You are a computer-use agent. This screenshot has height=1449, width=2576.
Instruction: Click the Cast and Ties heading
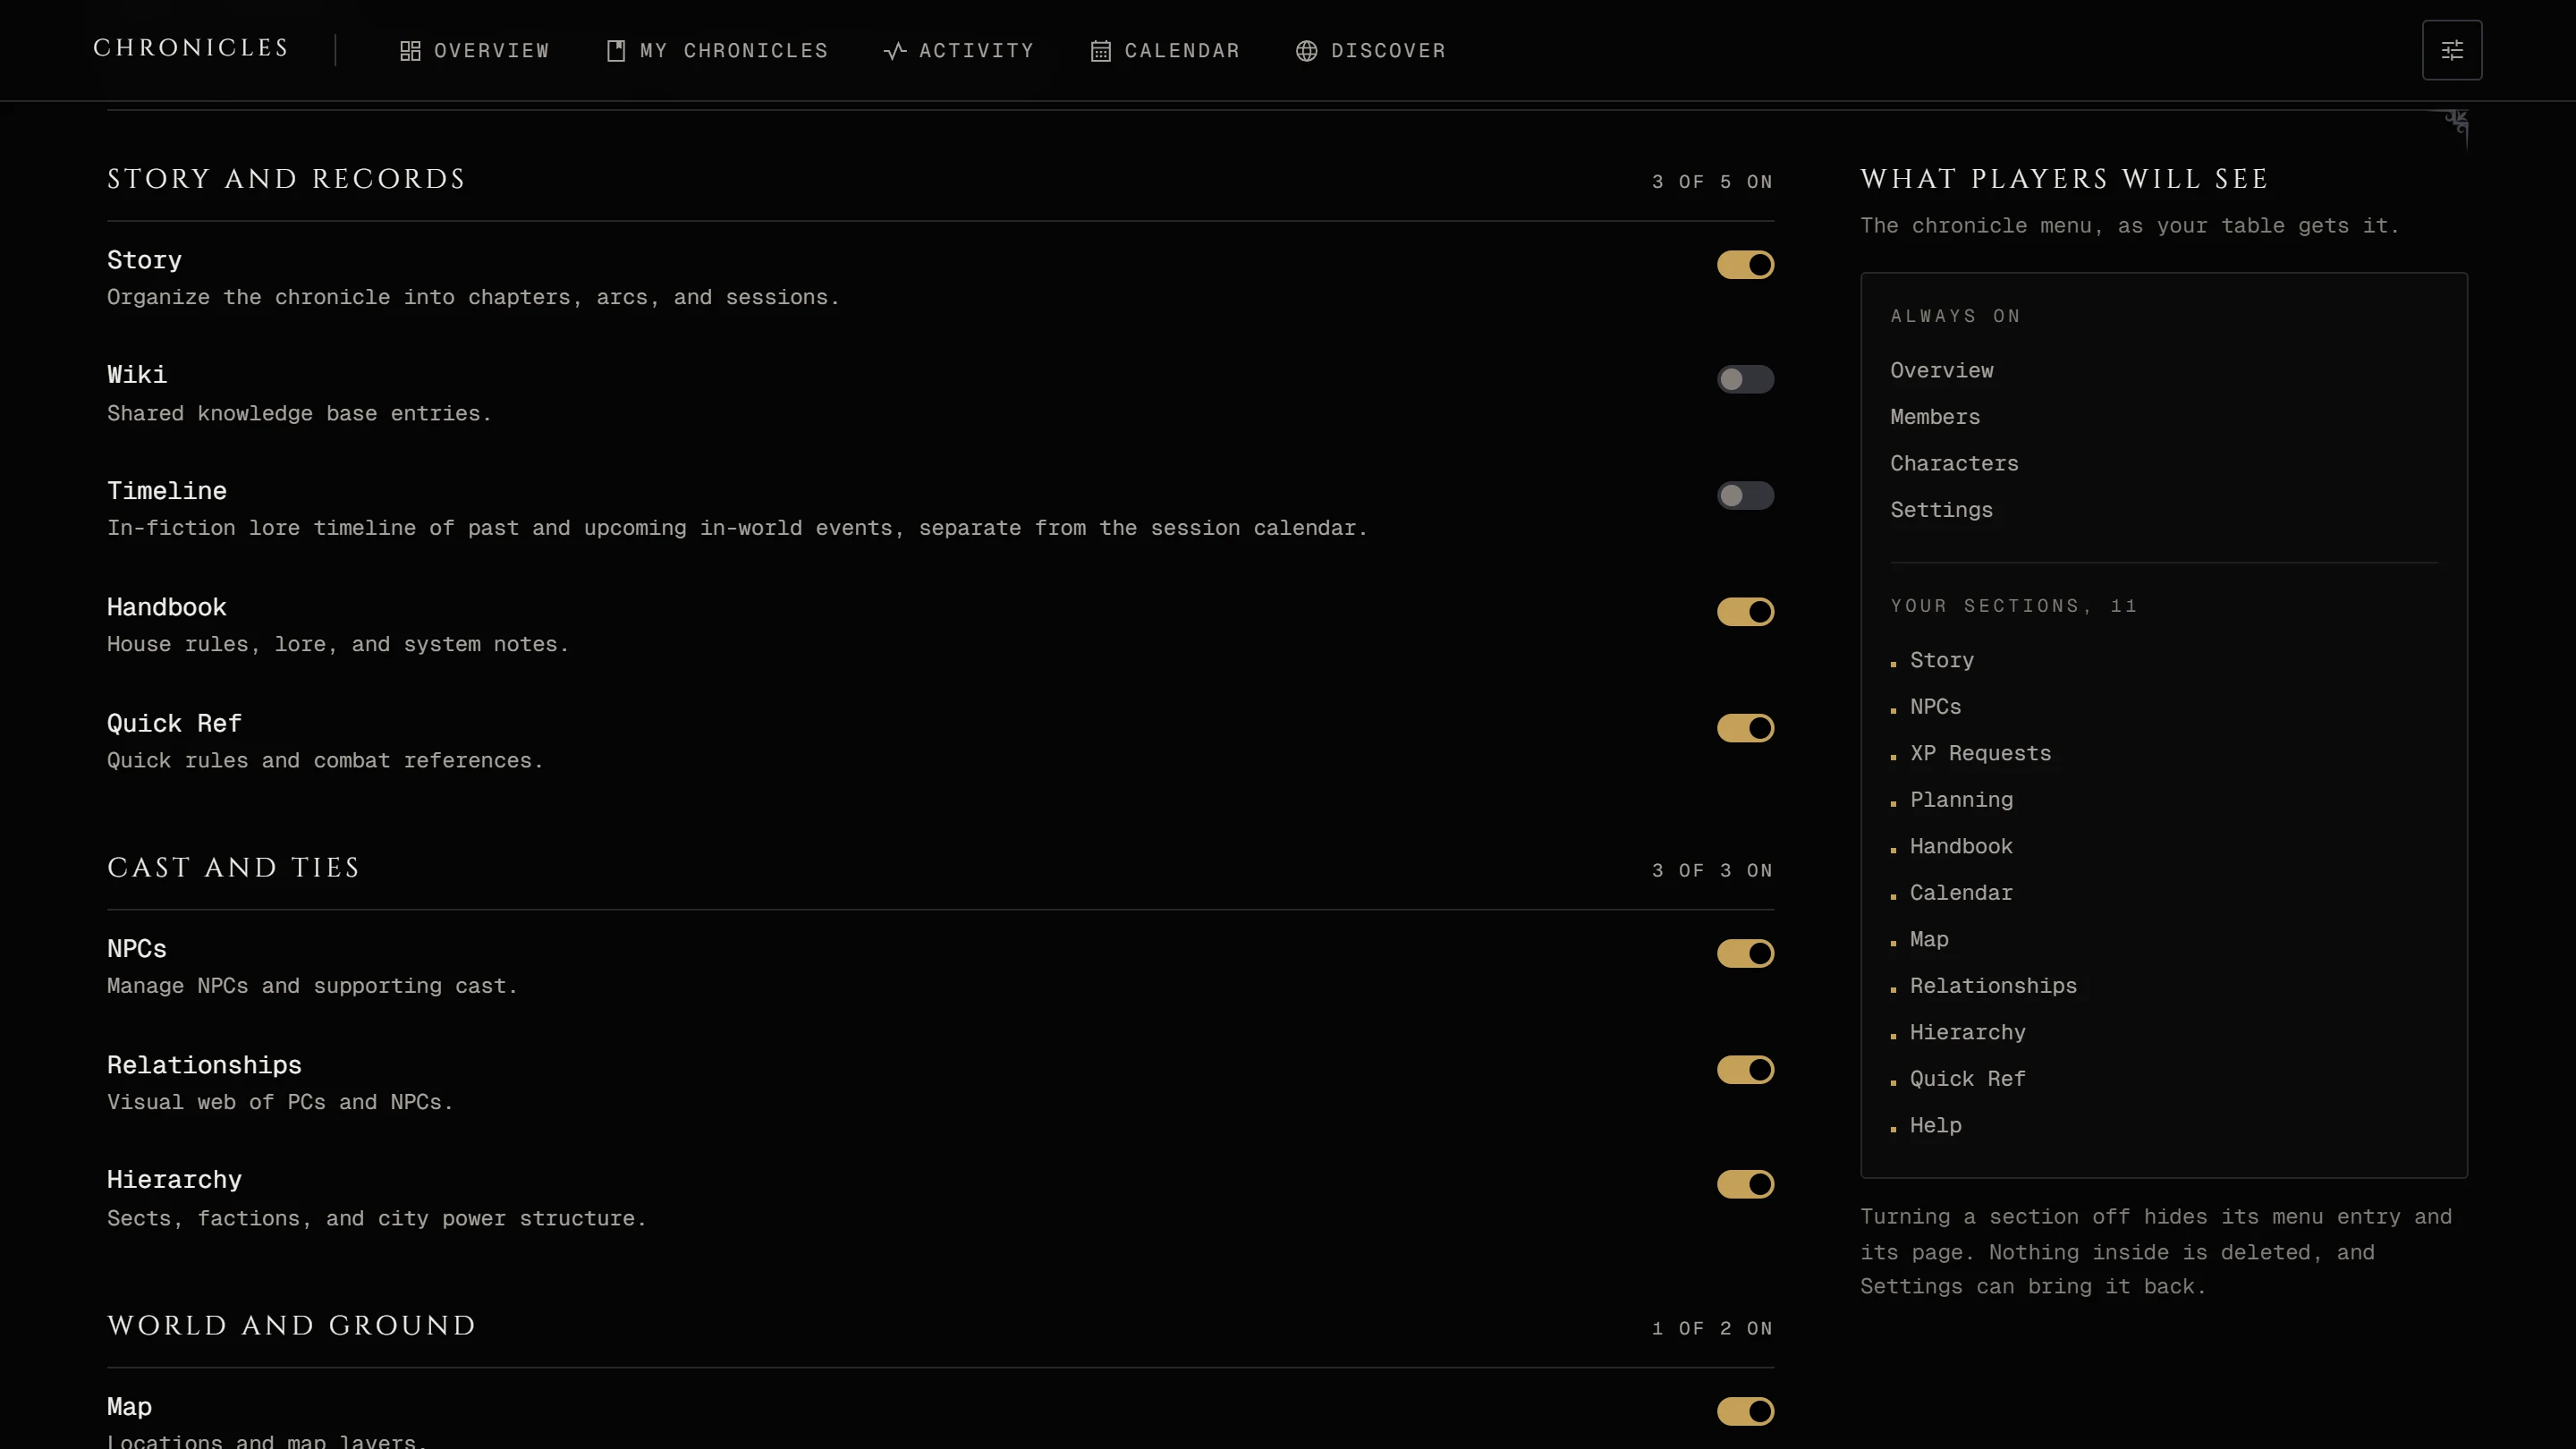[233, 868]
